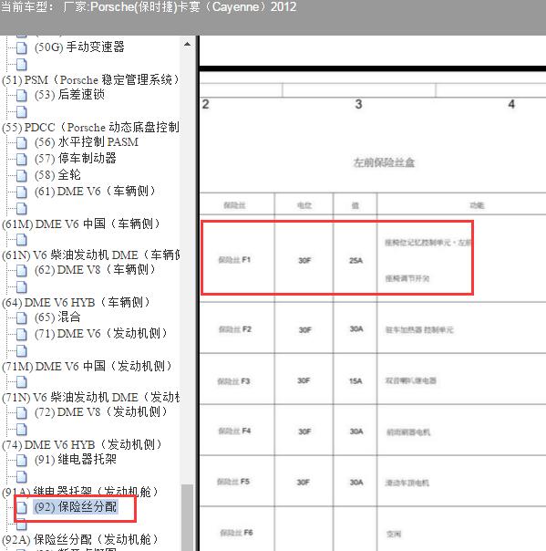Viewport: 546px width, 551px height.
Task: Open the (50G) 手动变速器 tree item
Action: tap(79, 47)
